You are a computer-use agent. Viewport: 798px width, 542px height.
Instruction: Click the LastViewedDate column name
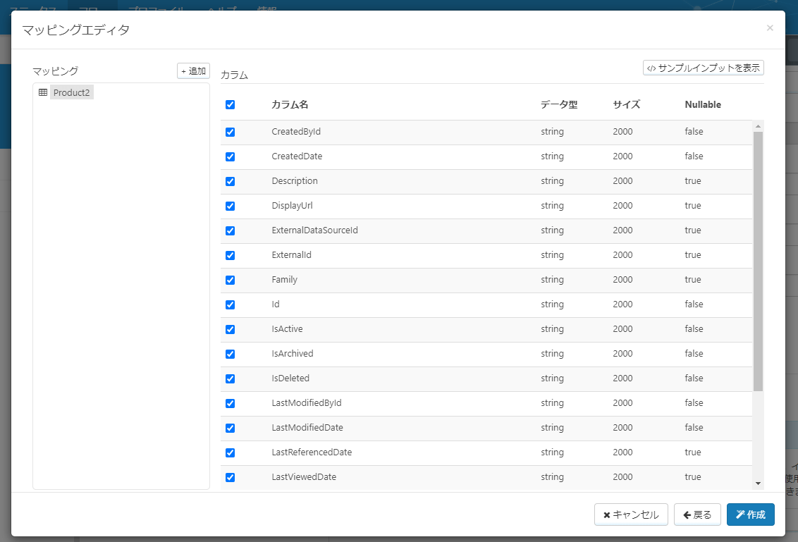304,477
